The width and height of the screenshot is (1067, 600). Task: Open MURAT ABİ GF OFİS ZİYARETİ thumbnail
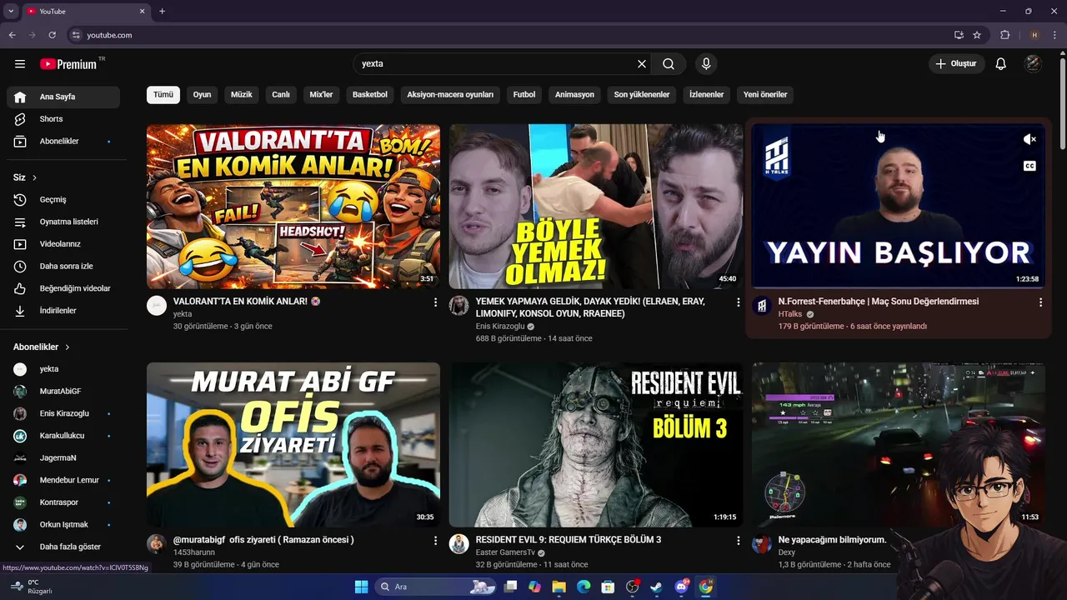pyautogui.click(x=293, y=445)
